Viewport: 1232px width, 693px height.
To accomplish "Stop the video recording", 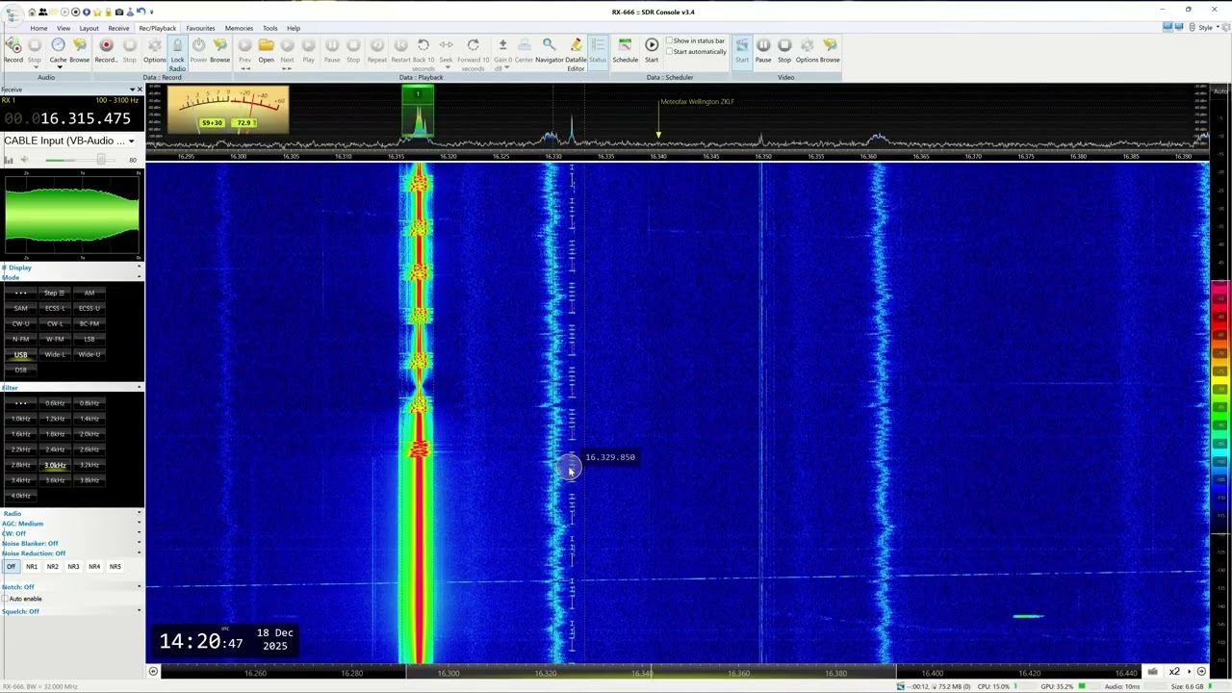I will click(x=784, y=49).
